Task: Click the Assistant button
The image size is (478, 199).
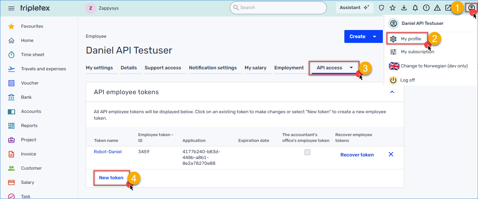Action: click(354, 8)
